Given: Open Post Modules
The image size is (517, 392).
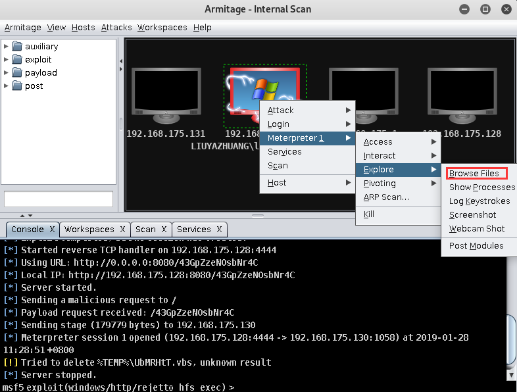Looking at the screenshot, I should pyautogui.click(x=479, y=246).
